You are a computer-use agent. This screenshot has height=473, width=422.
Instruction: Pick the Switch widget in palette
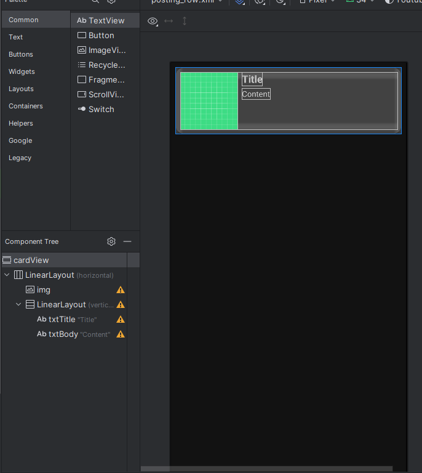click(x=105, y=109)
